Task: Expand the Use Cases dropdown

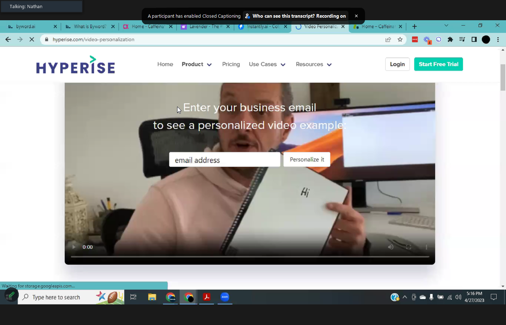Action: 267,64
